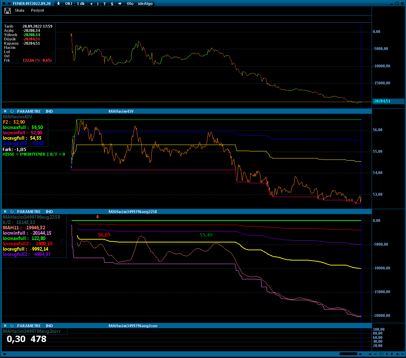Click the down arrow icon in bottom bar
The width and height of the screenshot is (406, 358).
[392, 354]
